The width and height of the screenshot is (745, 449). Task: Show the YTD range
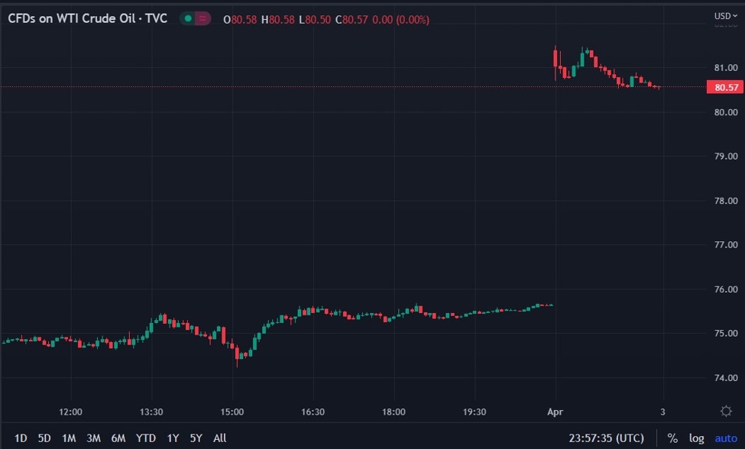point(145,438)
